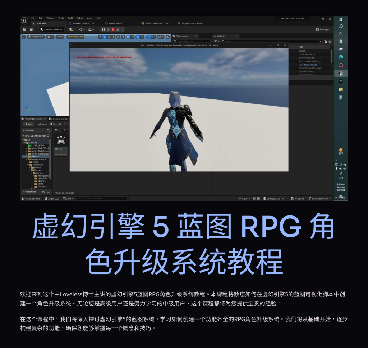Viewport: 368px width, 348px height.
Task: Open the Cinematics clapperboard dropdown
Action: (x=91, y=30)
